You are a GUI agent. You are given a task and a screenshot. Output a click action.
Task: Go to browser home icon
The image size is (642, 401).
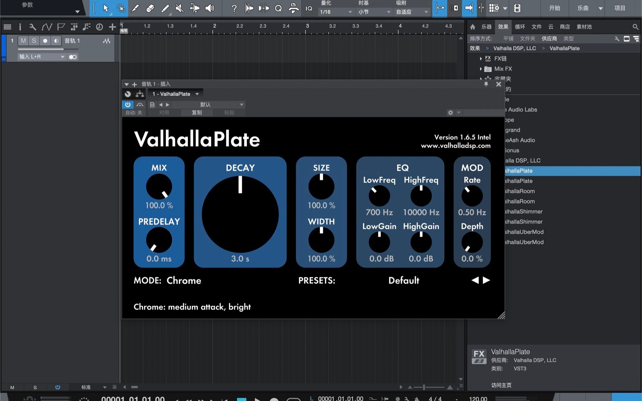point(472,27)
